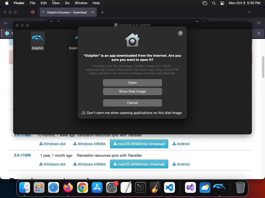265x198 pixels.
Task: Open Finder from the Dock
Action: coord(25,187)
